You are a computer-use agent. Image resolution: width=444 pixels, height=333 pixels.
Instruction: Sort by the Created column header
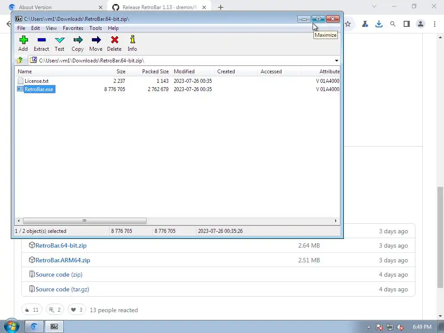tap(236, 72)
